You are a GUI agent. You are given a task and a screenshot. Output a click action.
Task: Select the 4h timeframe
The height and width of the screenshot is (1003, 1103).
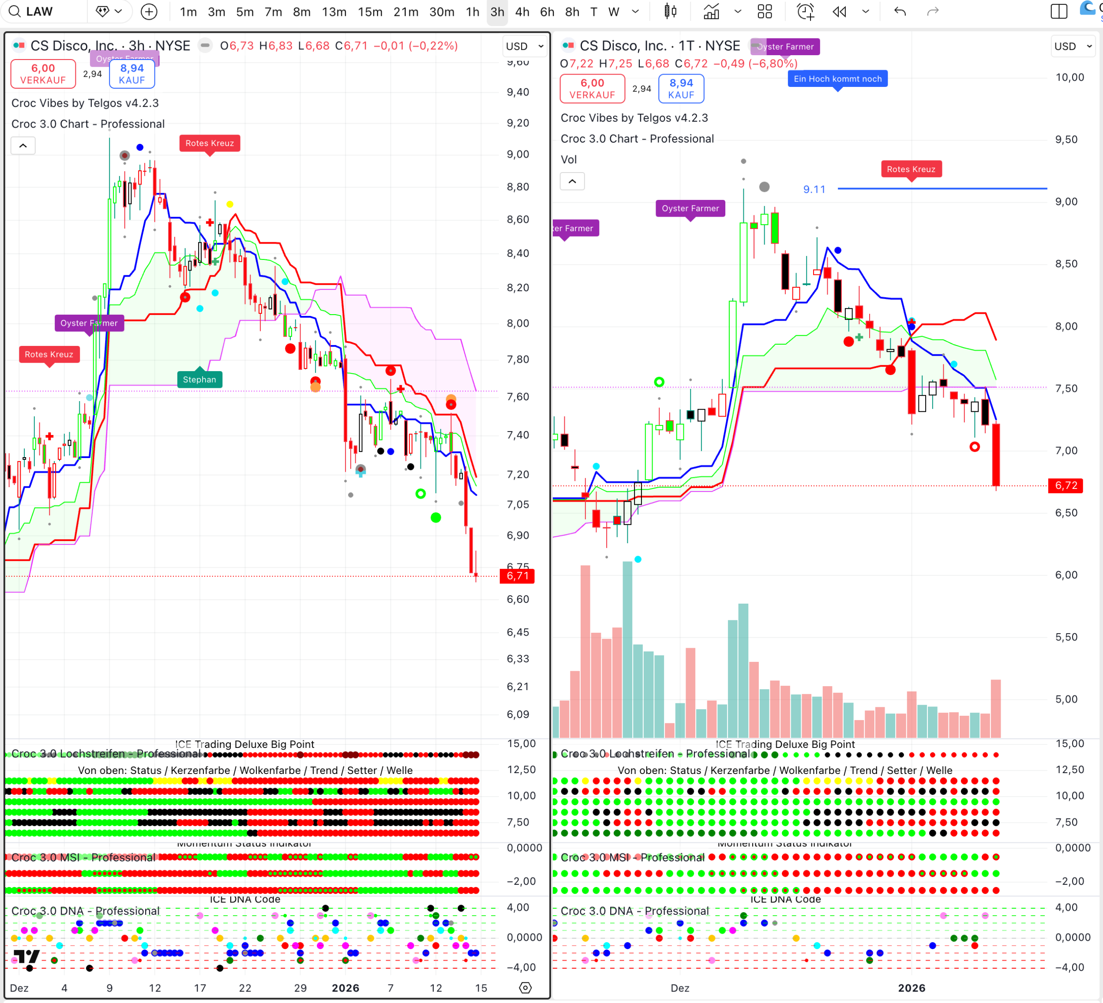522,11
